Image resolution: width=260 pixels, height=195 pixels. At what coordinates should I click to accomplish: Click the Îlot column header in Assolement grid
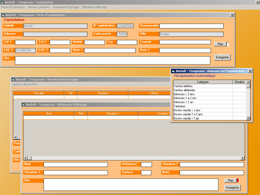(x=71, y=93)
